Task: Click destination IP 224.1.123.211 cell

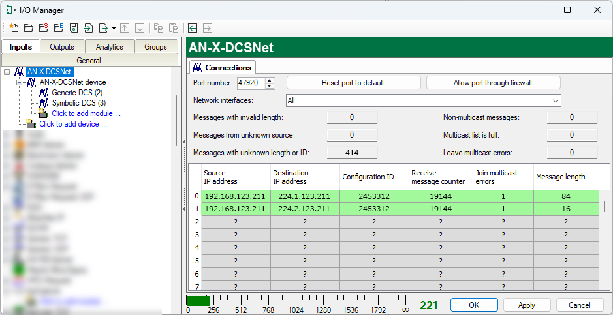Action: click(x=305, y=196)
